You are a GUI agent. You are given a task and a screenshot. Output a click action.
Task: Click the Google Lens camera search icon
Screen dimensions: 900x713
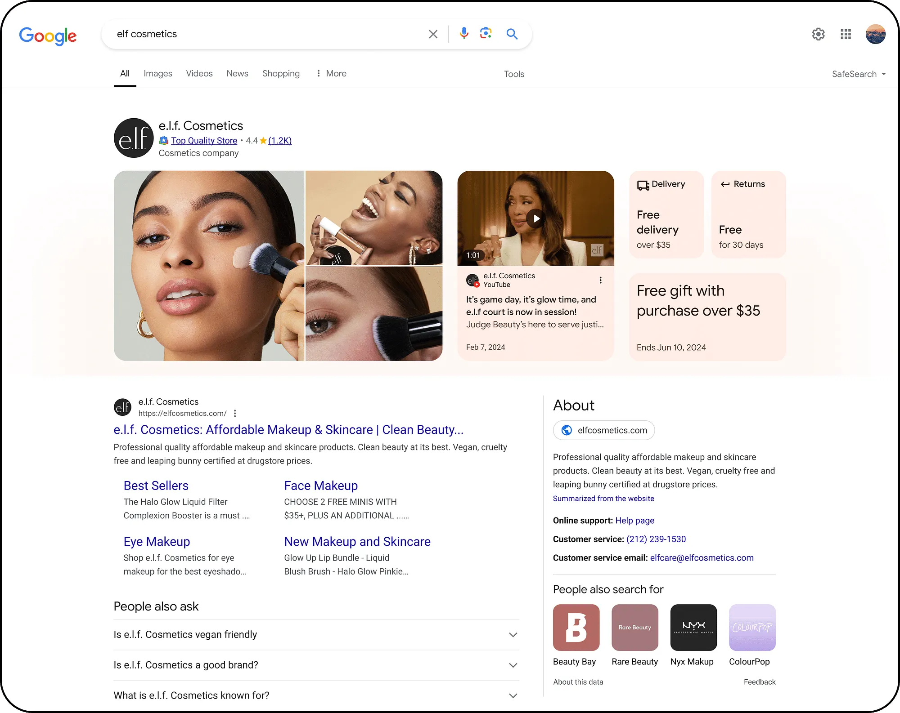click(x=486, y=34)
